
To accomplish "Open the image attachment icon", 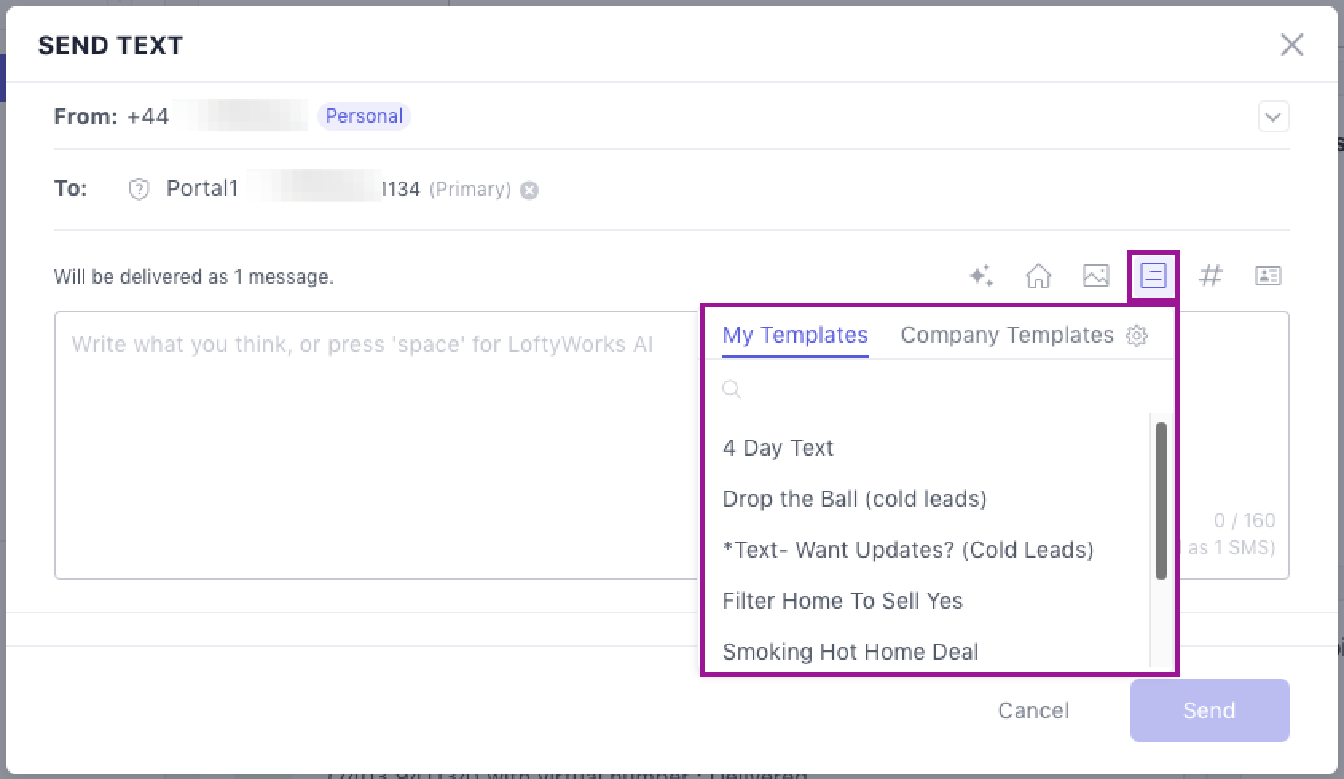I will [x=1095, y=276].
